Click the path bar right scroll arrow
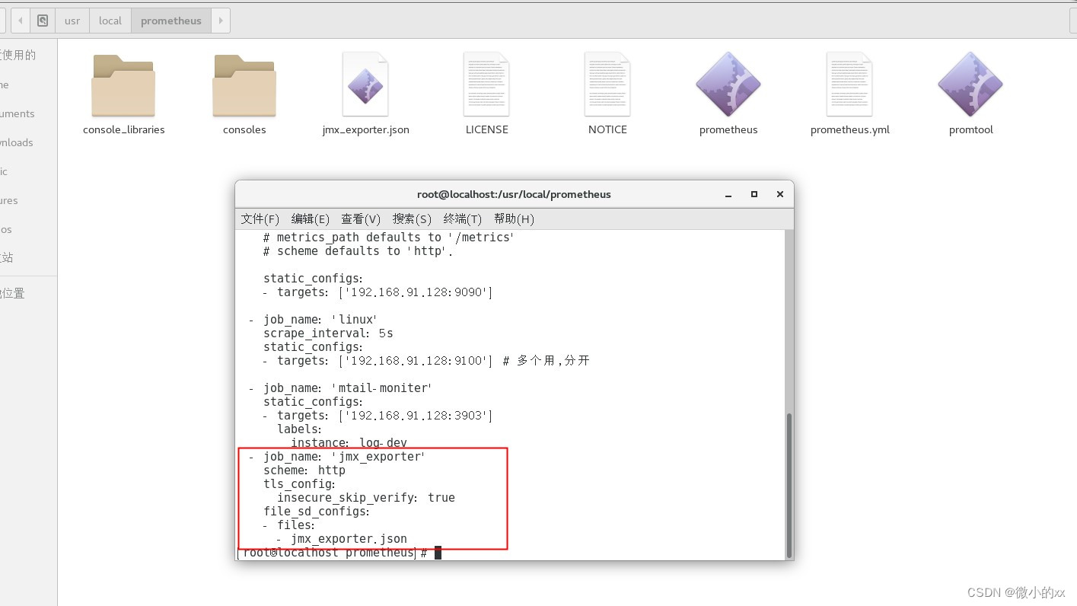 coord(221,21)
